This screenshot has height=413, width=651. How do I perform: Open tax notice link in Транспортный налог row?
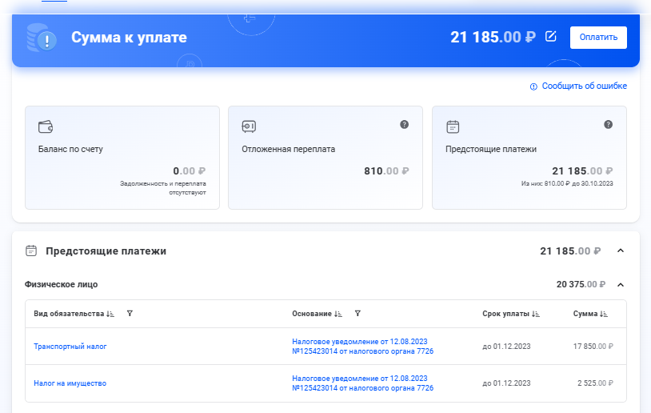362,346
